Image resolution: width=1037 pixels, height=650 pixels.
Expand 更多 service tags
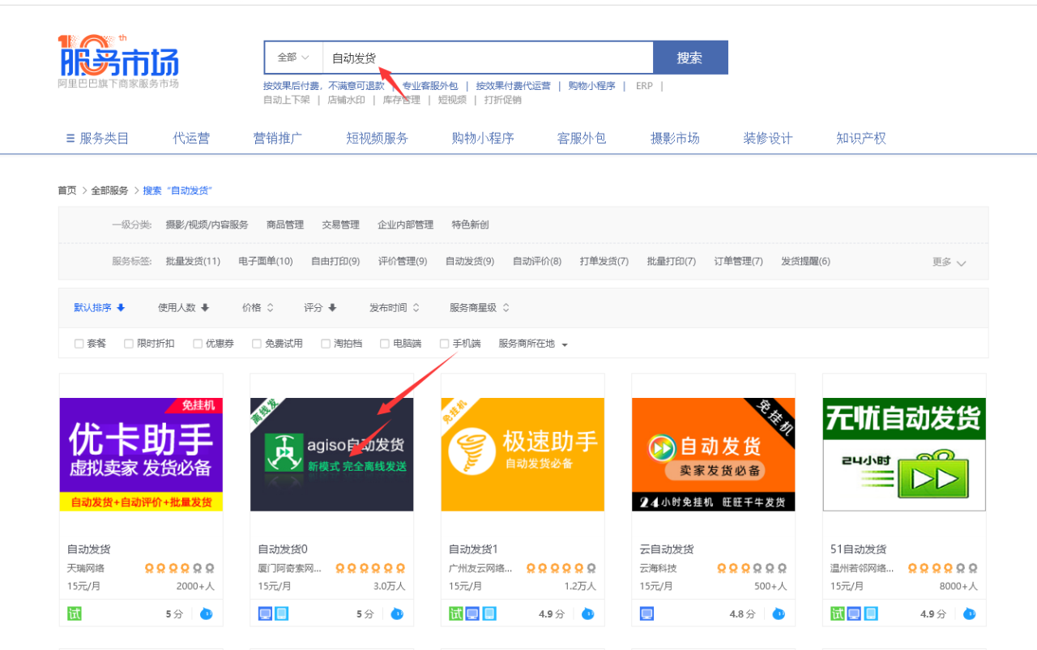949,262
